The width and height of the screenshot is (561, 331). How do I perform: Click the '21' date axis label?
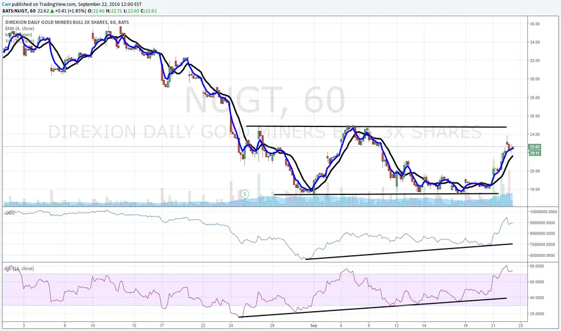point(493,326)
